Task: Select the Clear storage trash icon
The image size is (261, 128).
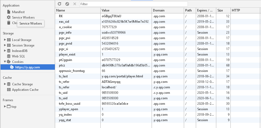Action: [x=9, y=23]
